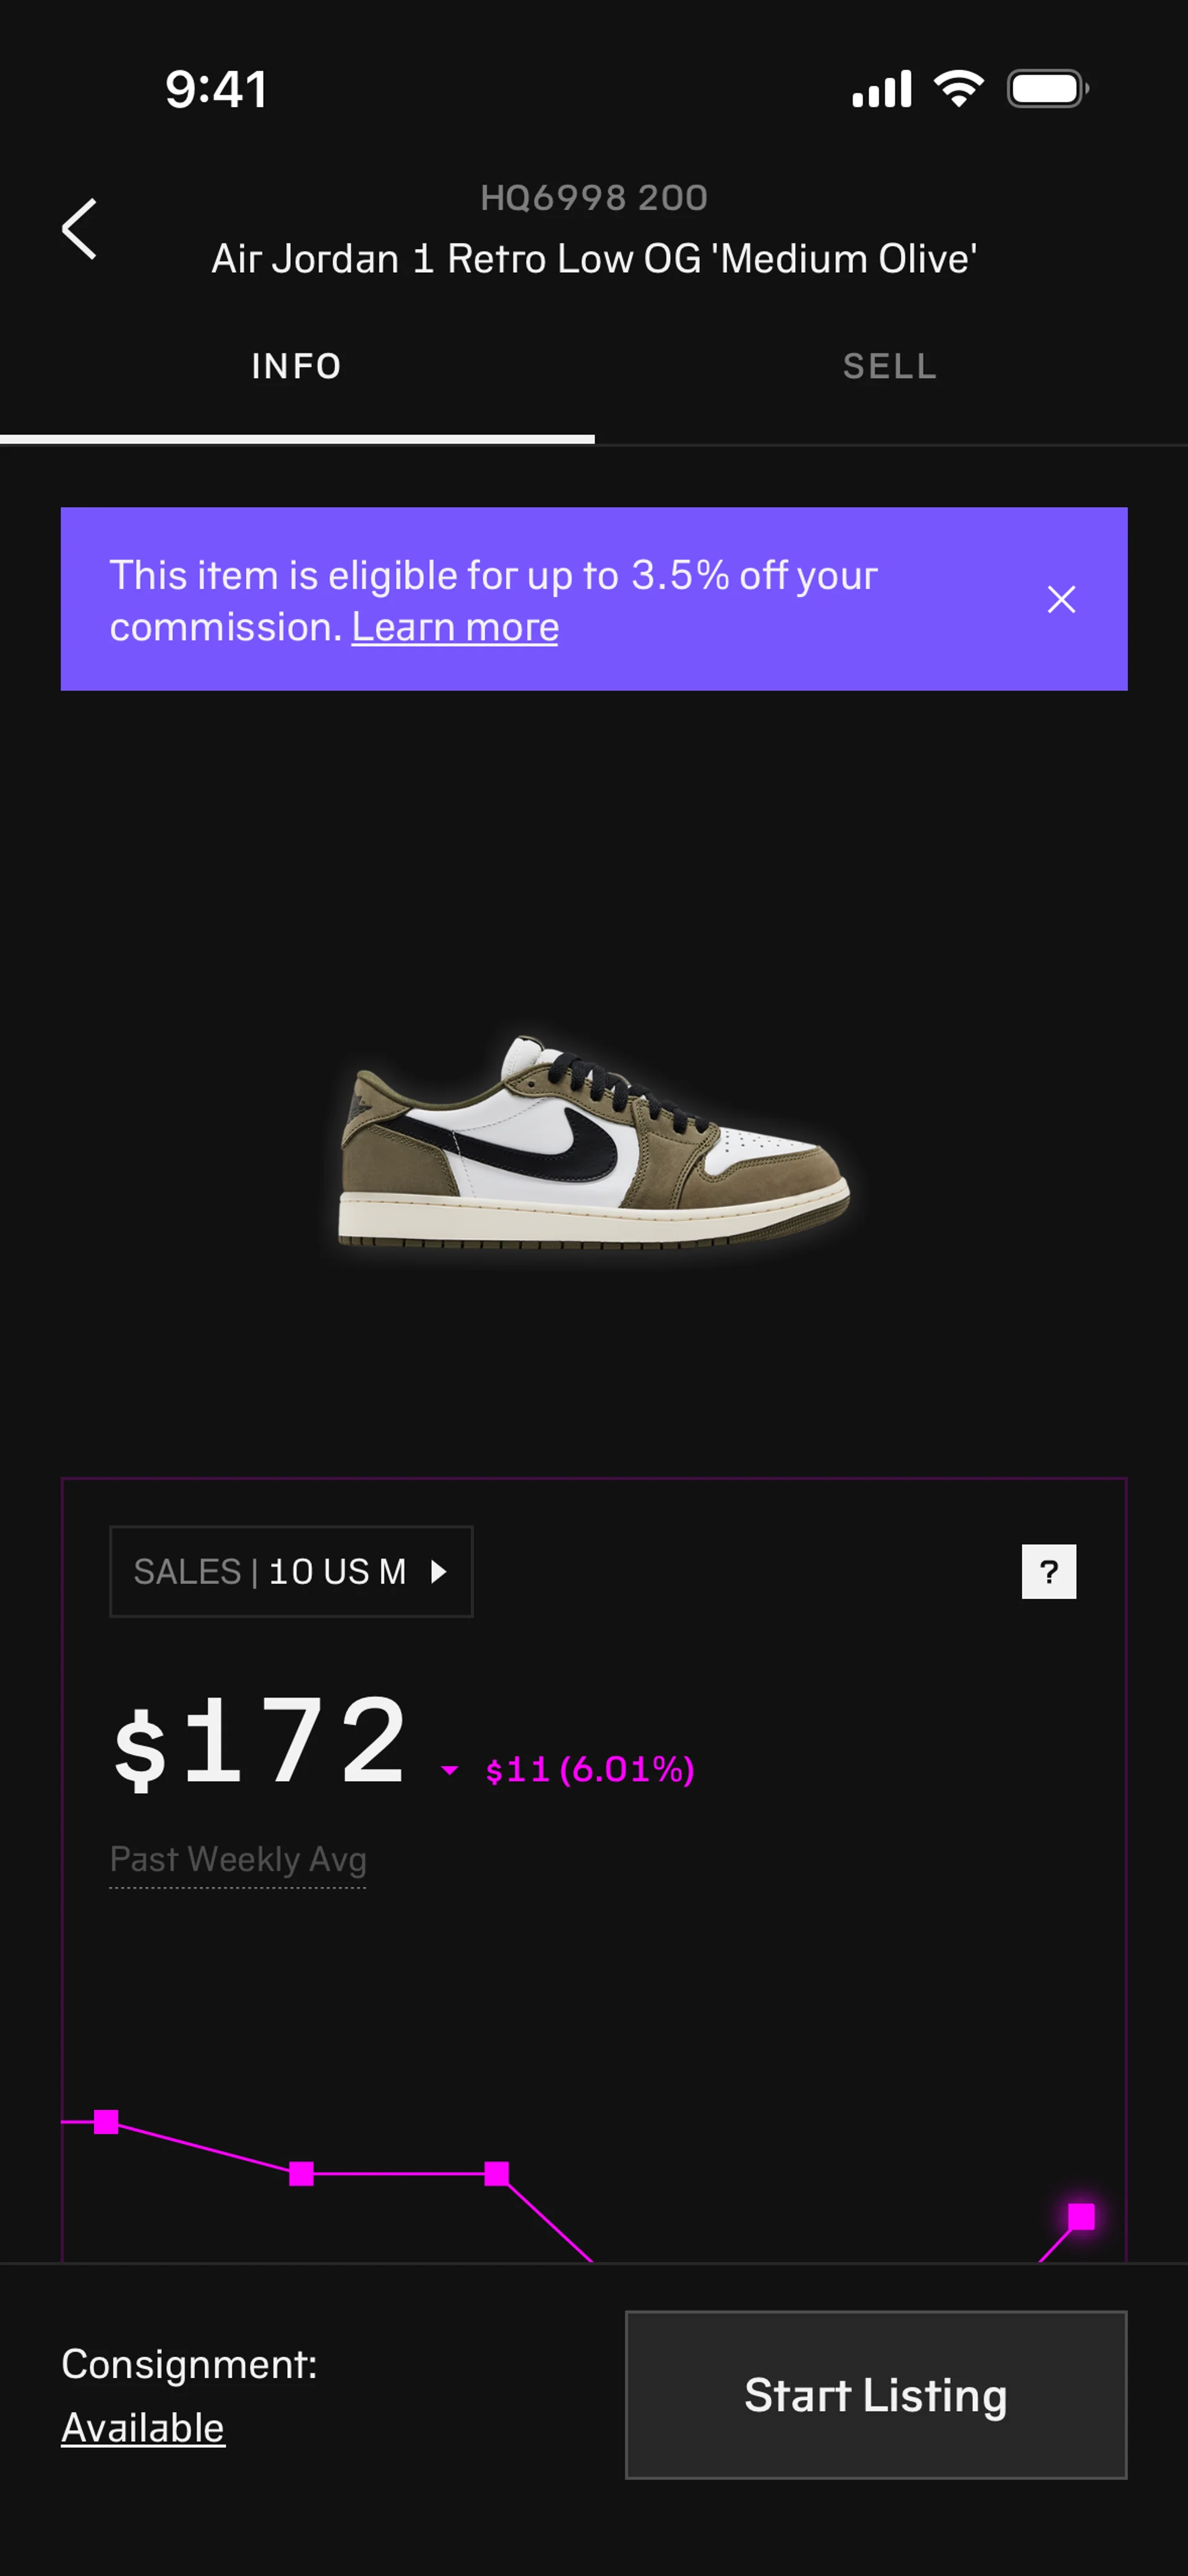Select the glowing latest chart data point
The height and width of the screenshot is (2576, 1188).
[x=1081, y=2217]
